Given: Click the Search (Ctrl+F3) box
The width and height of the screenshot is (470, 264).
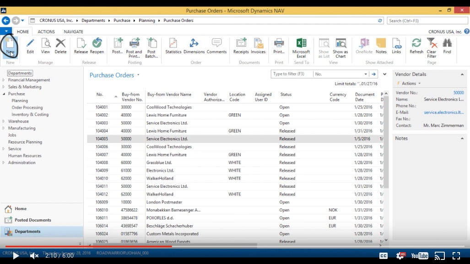Looking at the screenshot, I should pyautogui.click(x=427, y=21).
